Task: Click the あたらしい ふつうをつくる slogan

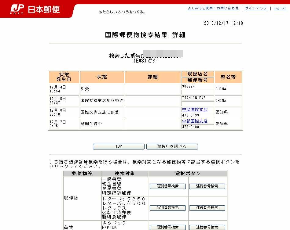Action: pos(122,12)
